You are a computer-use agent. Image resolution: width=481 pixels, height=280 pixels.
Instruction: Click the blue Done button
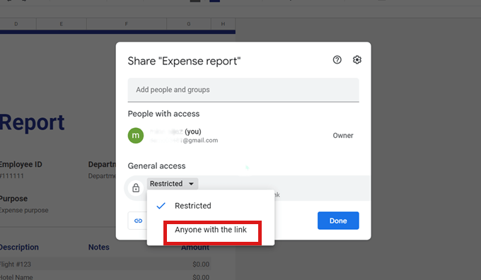coord(338,221)
